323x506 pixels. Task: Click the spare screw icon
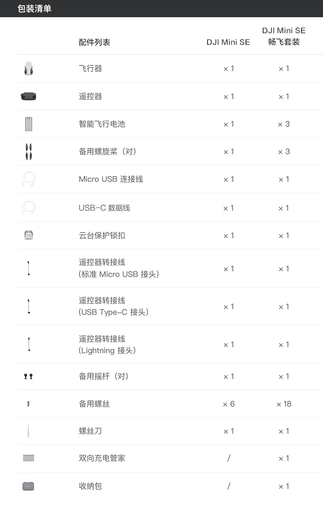28,404
